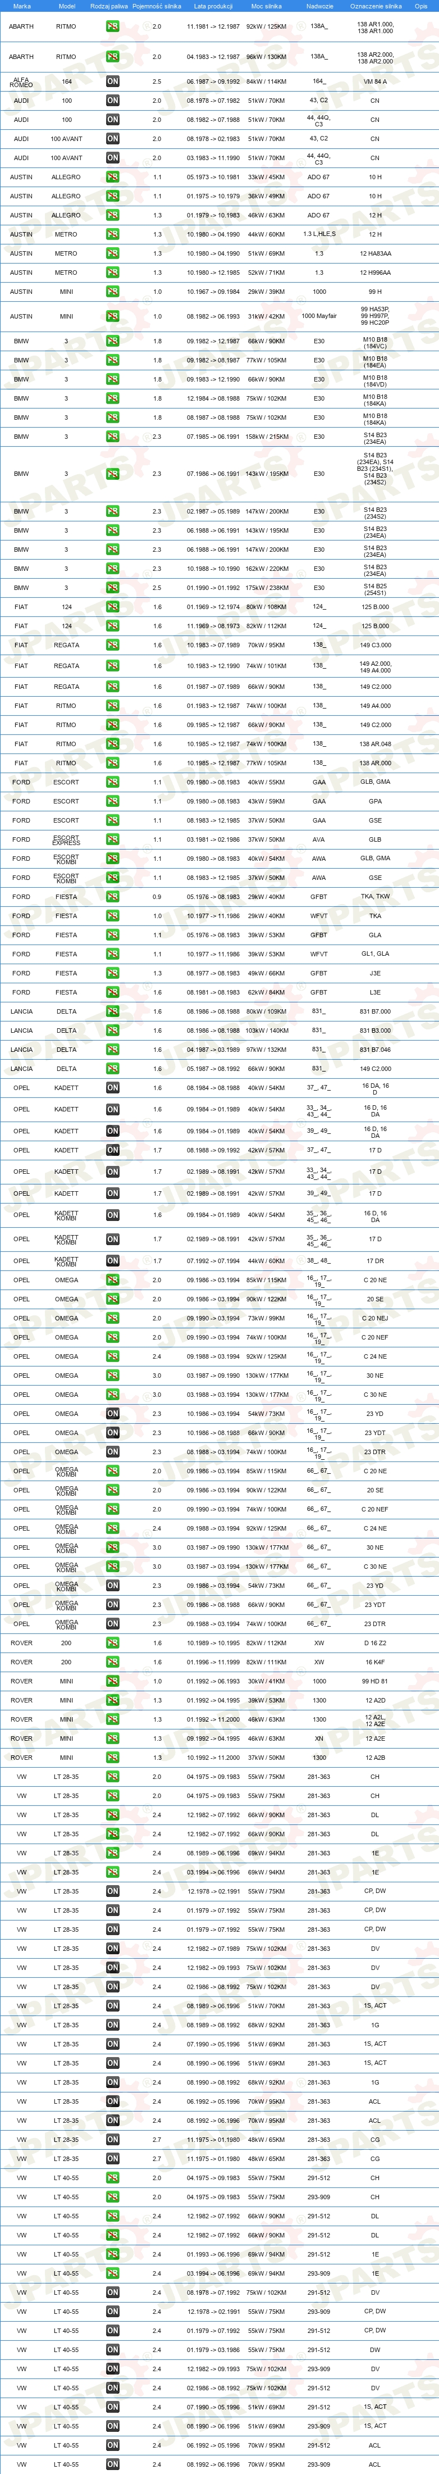Select petrol icon in Fiat Ritmo 138 AR.048 row
Viewport: 439px width, 2474px height.
coord(112,743)
